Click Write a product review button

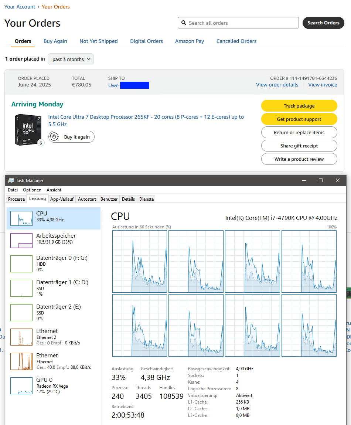[299, 159]
